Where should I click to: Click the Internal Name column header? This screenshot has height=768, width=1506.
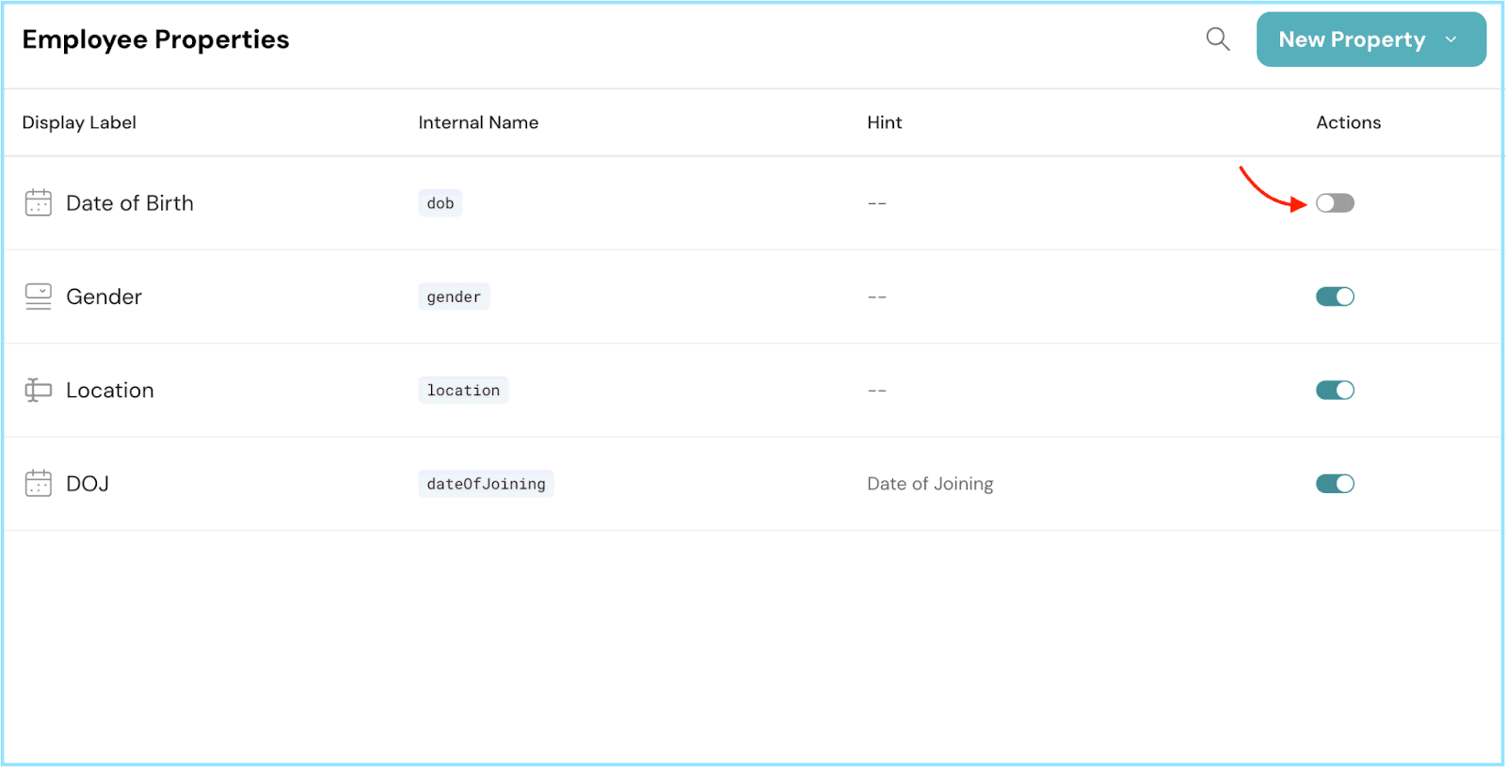478,122
